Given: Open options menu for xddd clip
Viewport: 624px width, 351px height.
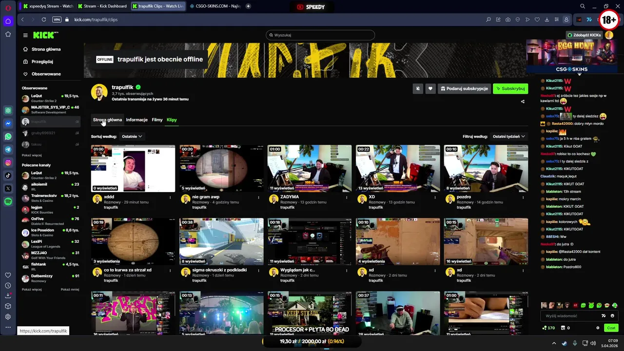Looking at the screenshot, I should tap(170, 197).
